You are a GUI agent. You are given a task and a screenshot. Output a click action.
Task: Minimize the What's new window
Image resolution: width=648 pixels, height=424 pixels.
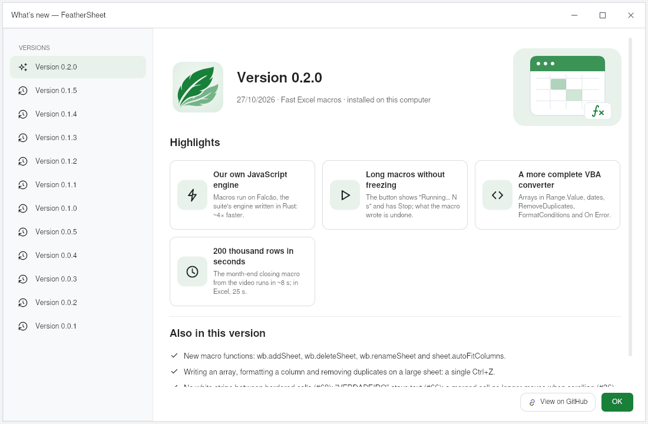pyautogui.click(x=574, y=15)
